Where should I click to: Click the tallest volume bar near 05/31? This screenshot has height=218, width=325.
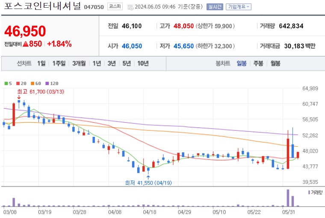tap(288, 198)
